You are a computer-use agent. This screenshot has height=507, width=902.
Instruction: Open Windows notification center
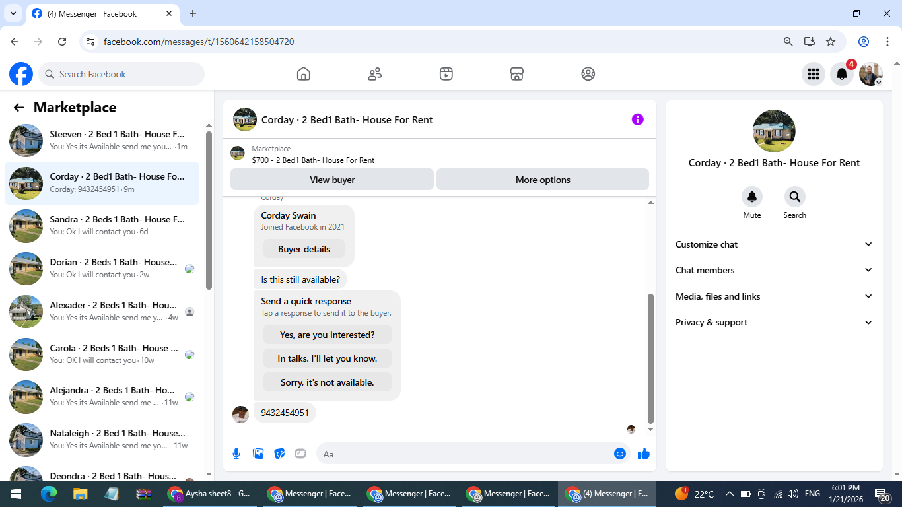(x=882, y=494)
